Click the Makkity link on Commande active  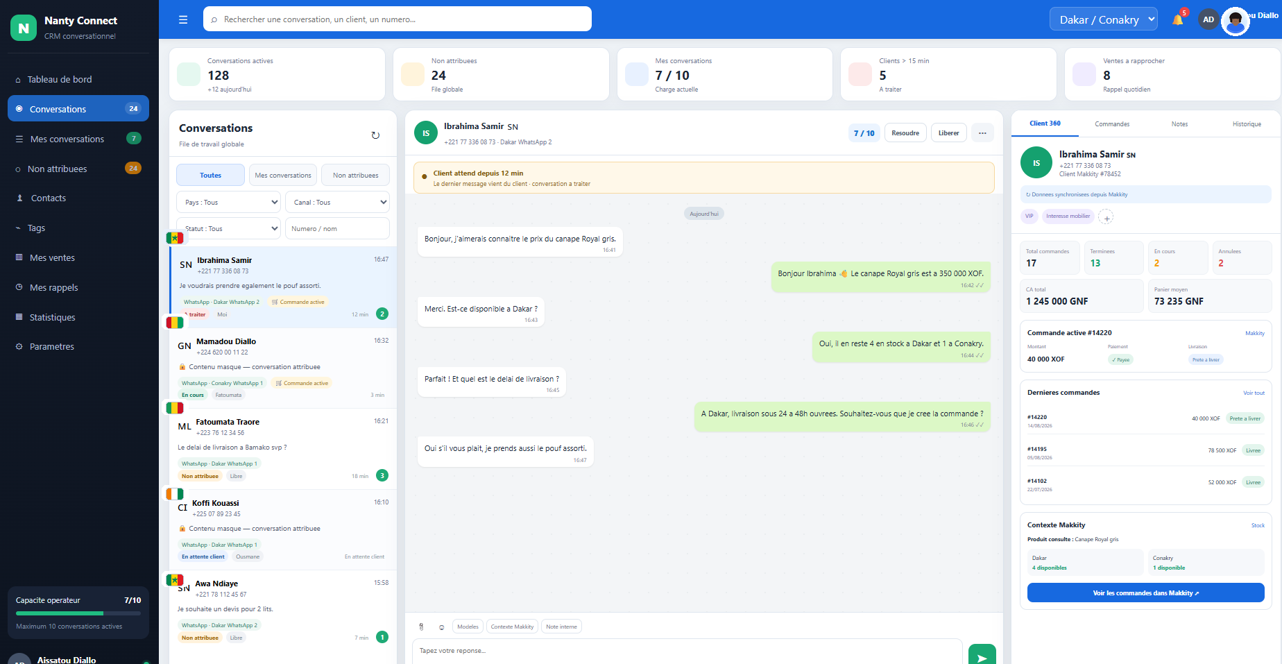point(1255,333)
